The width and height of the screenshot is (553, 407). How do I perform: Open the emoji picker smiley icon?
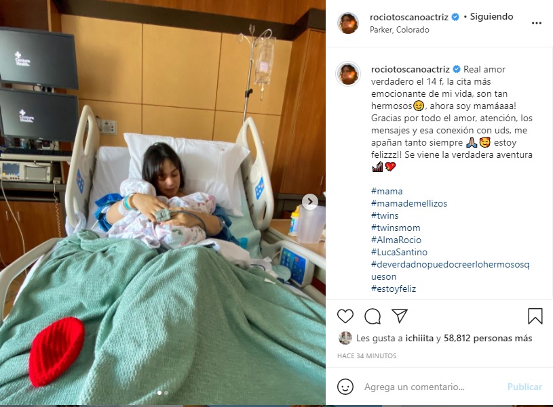point(345,387)
